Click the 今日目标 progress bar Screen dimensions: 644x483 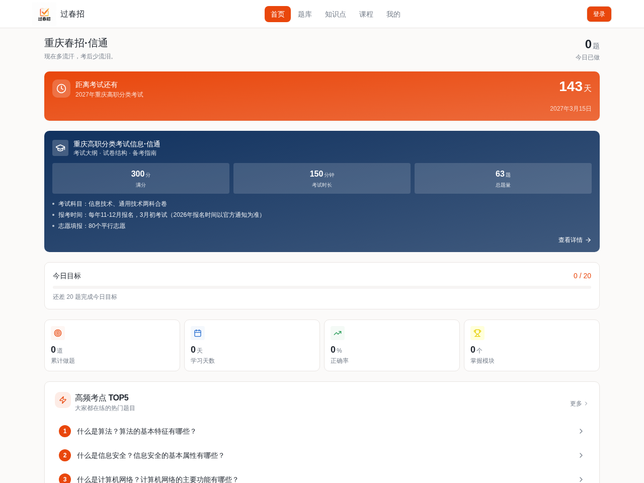pyautogui.click(x=322, y=287)
